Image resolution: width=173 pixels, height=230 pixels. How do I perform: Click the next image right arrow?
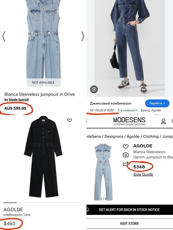(83, 36)
